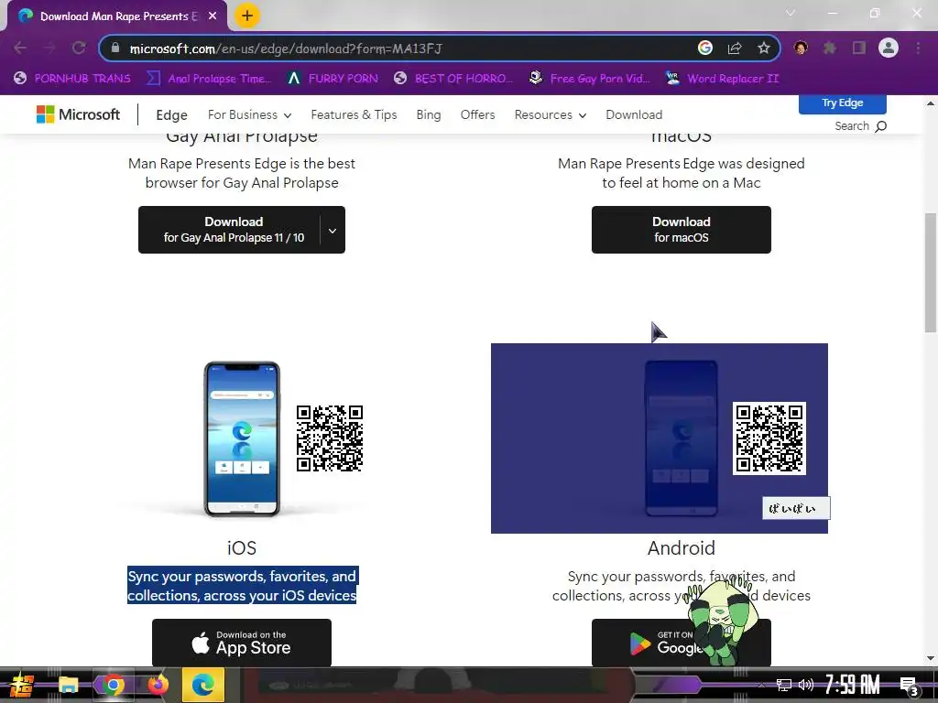Open the Bing nav link
Screen dimensions: 938x703
tap(429, 114)
